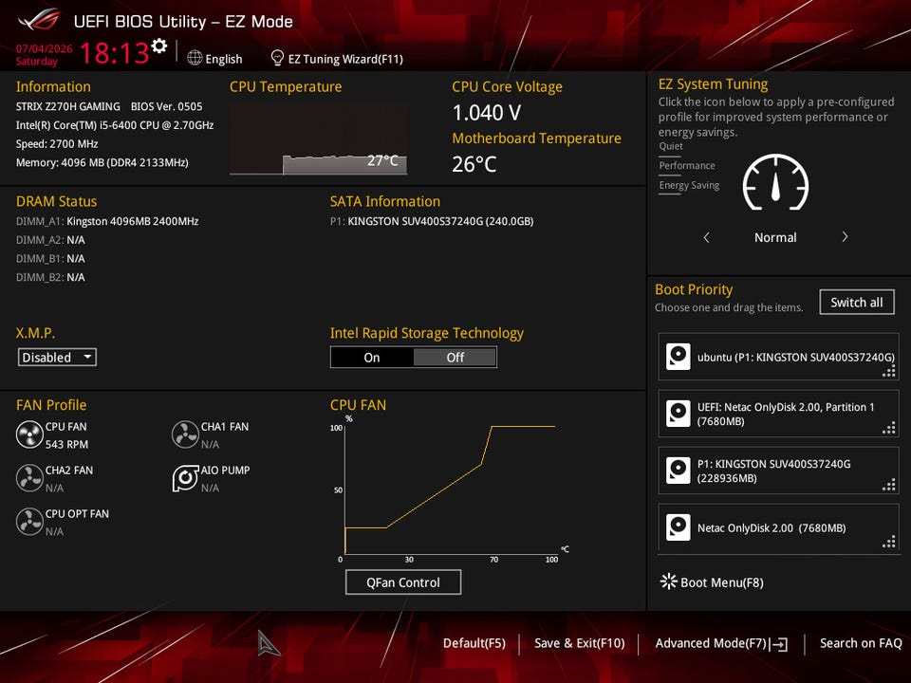Open the X.M.P. Disabled dropdown
911x683 pixels.
coord(57,358)
